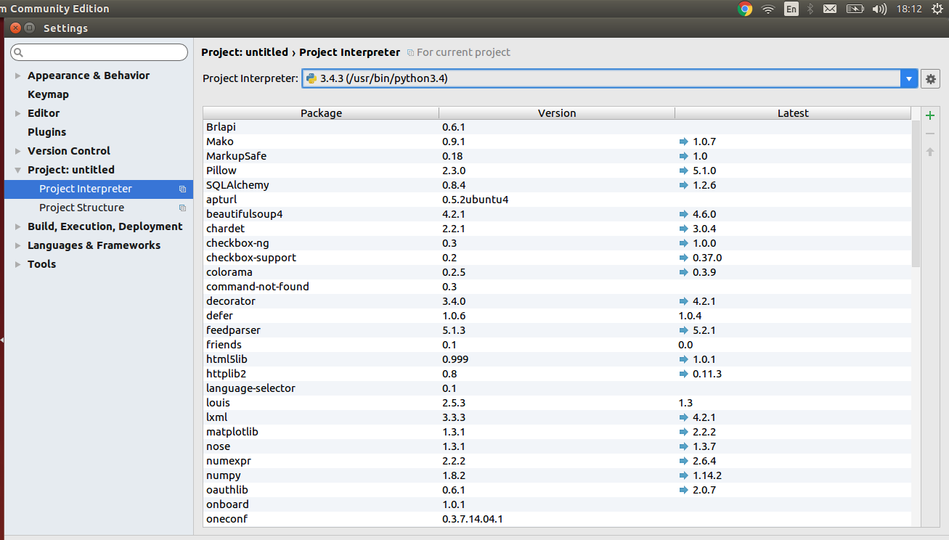Click checkbox-support latest version 0.37.0
Screen dimensions: 949x540
(x=707, y=258)
